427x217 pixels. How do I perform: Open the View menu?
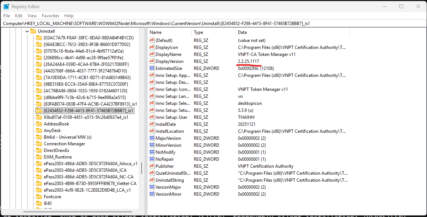point(32,16)
